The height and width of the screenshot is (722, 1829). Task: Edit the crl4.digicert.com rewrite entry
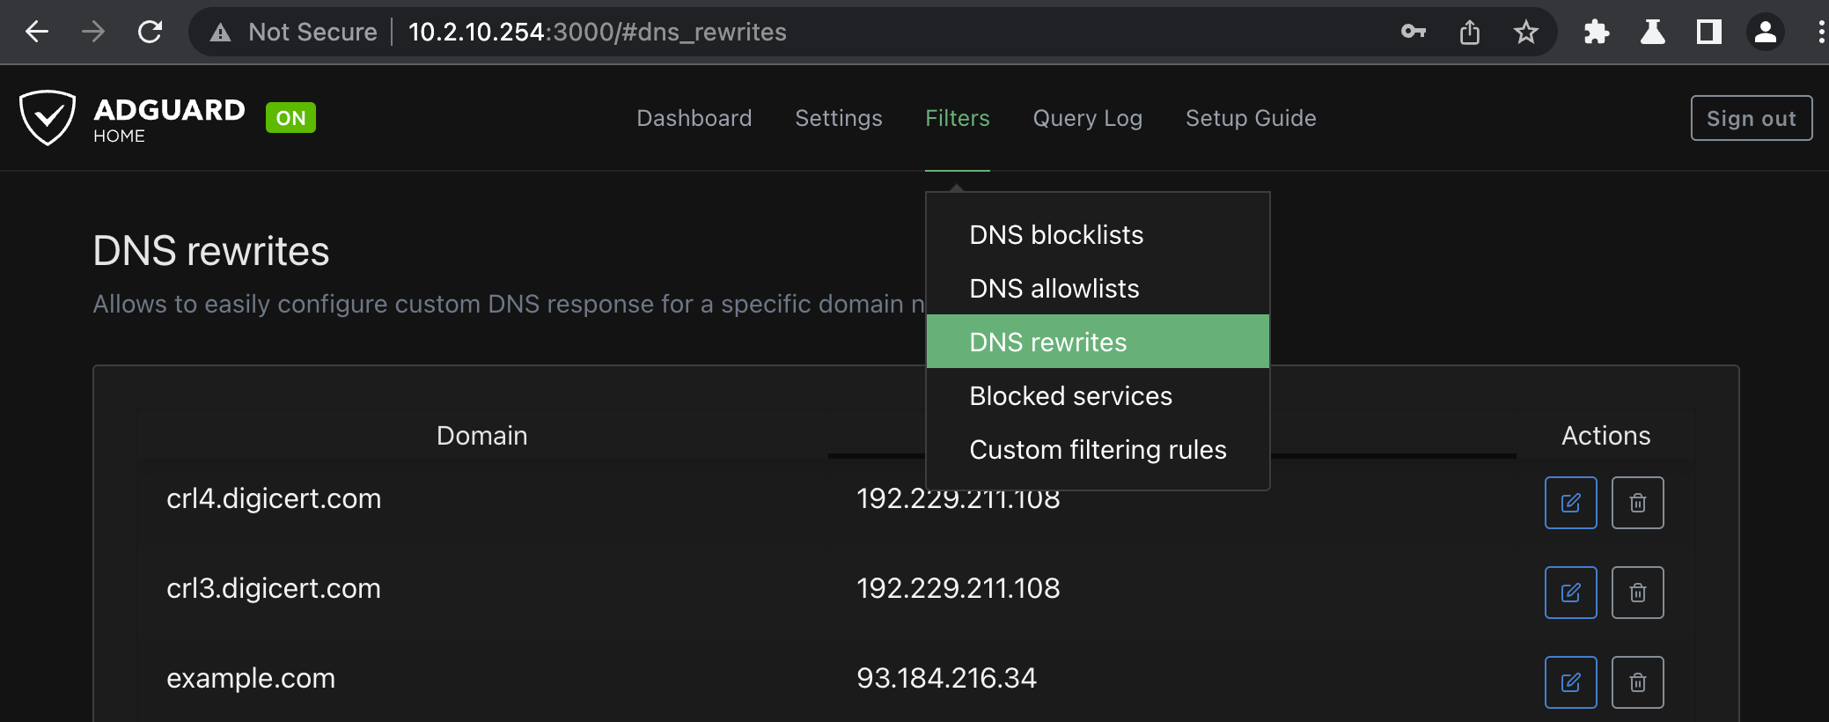point(1570,503)
